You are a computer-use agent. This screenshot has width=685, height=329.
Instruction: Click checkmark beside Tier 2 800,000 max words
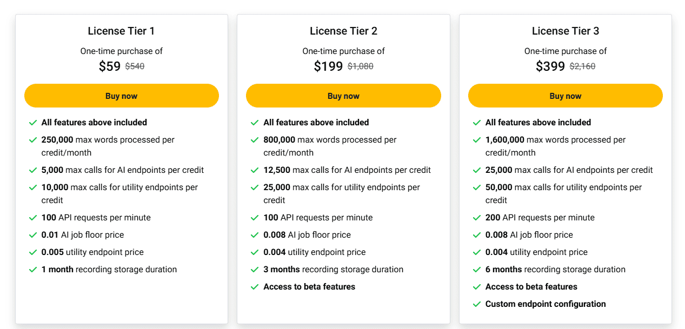(x=255, y=140)
